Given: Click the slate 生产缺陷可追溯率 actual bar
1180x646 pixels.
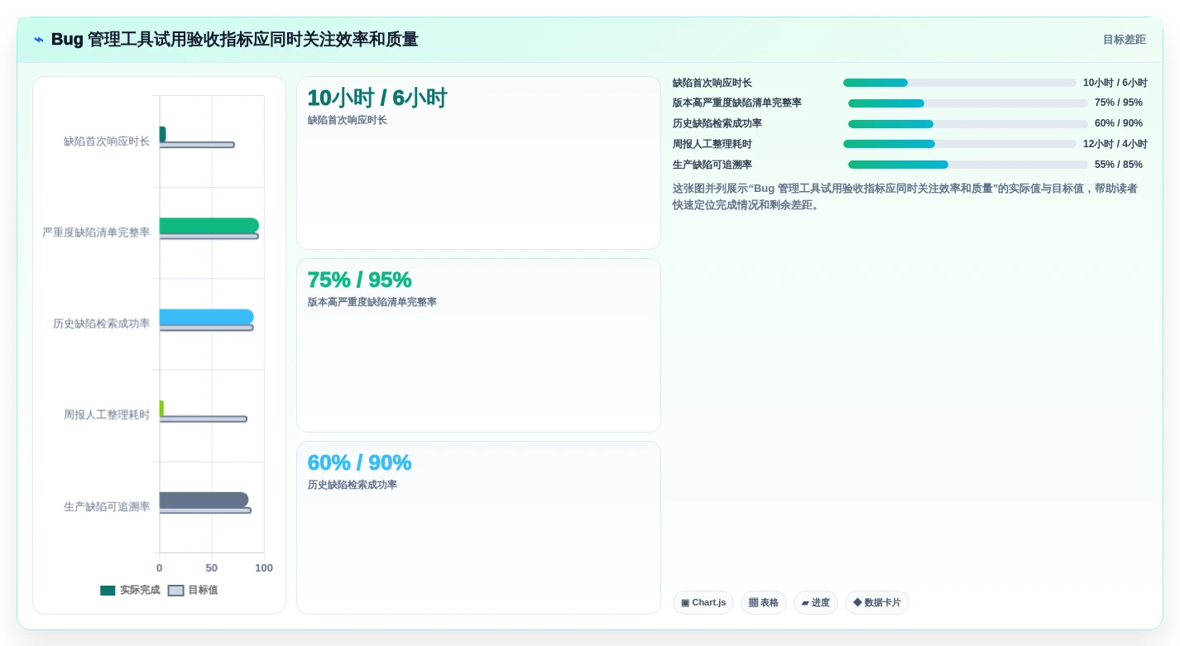Looking at the screenshot, I should pos(204,500).
